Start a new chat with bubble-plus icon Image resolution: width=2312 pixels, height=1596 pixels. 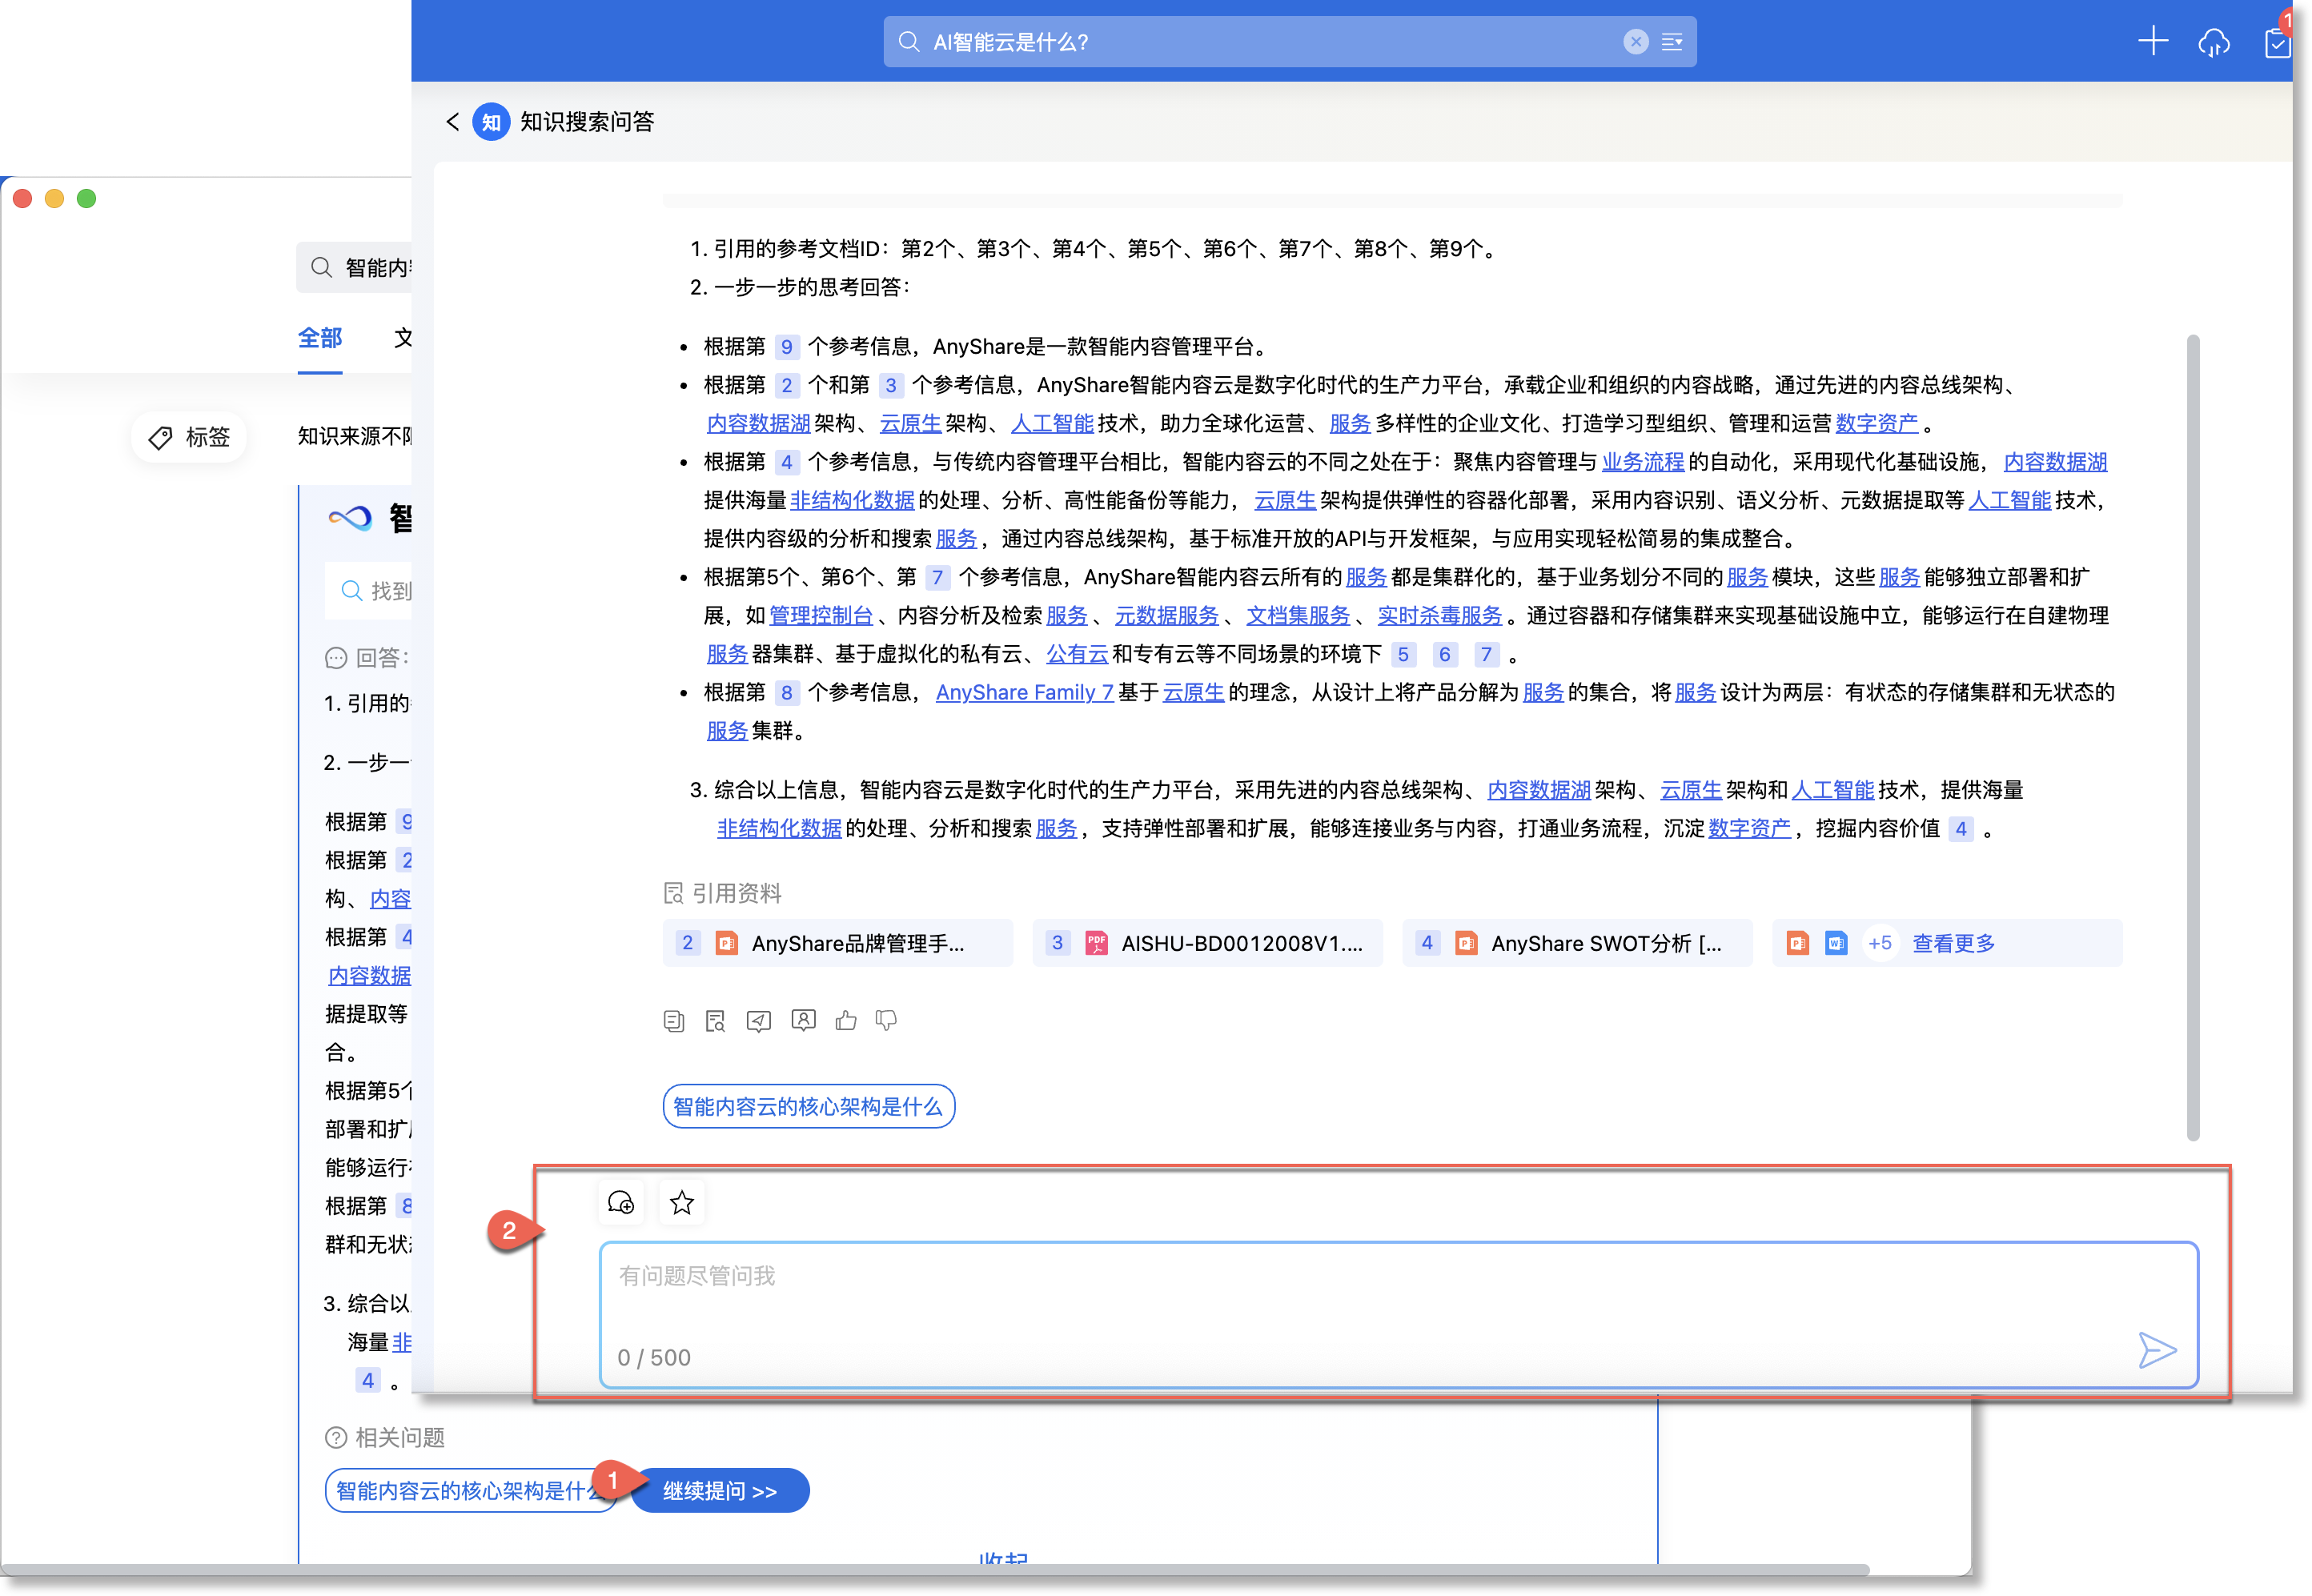621,1203
